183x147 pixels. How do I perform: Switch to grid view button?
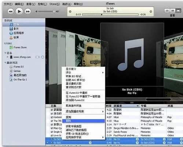pos(172,11)
